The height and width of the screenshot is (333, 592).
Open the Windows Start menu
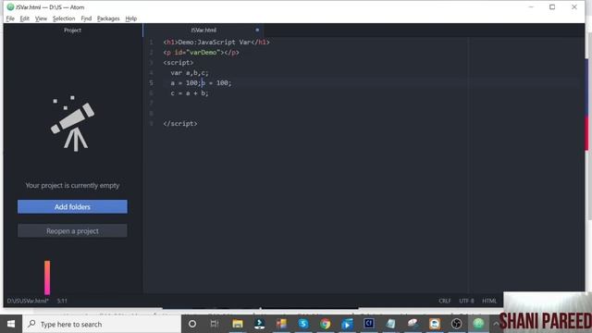(x=11, y=324)
